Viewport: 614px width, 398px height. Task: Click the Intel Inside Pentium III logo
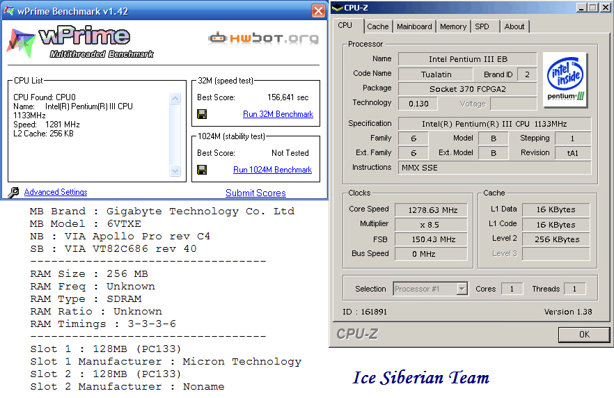click(x=565, y=80)
